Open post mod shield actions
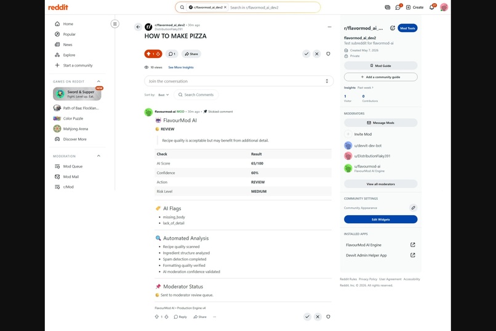496x331 pixels. (x=328, y=54)
